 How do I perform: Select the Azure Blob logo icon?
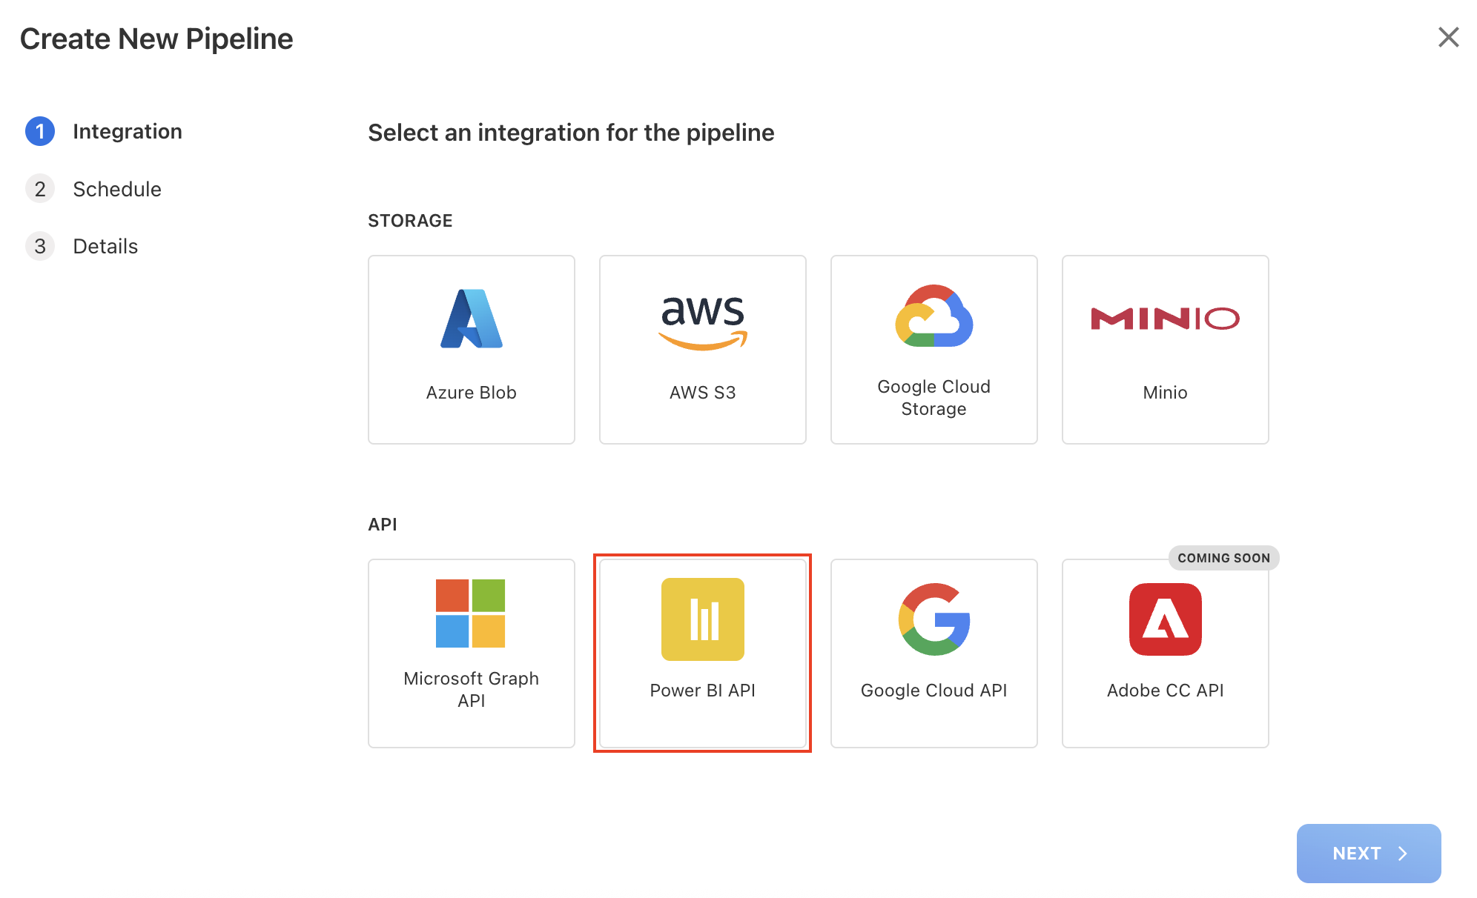pyautogui.click(x=472, y=319)
